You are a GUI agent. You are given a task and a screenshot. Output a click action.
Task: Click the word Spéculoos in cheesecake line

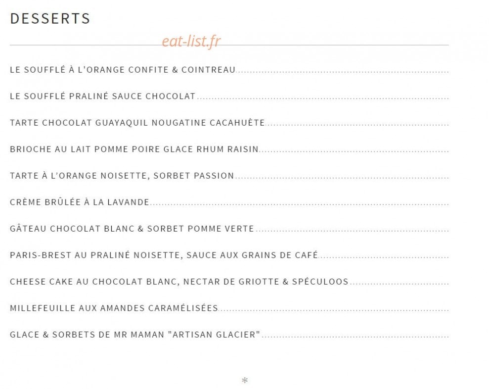coord(320,282)
